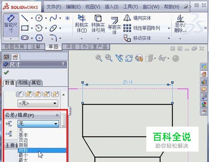Choose 双边 tolerance option
The image size is (209, 162).
pos(42,140)
